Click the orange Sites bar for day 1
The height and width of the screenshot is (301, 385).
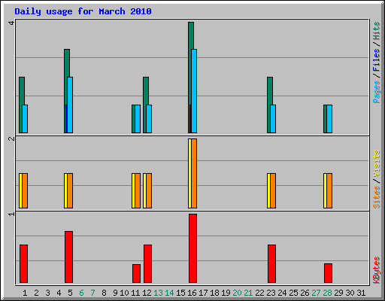(x=25, y=190)
